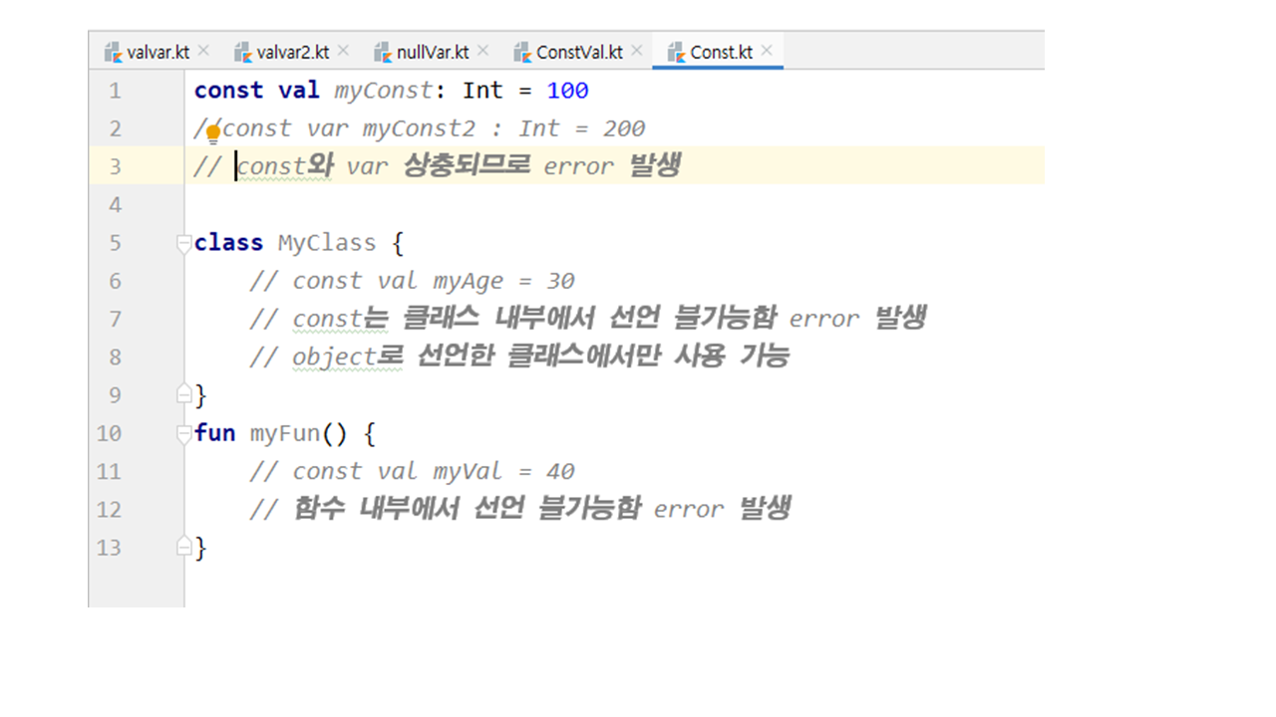Collapse the myFun function fold marker
Screen dimensions: 1276x717
[x=183, y=434]
